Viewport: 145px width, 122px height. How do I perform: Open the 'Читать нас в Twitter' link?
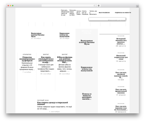coord(79,13)
